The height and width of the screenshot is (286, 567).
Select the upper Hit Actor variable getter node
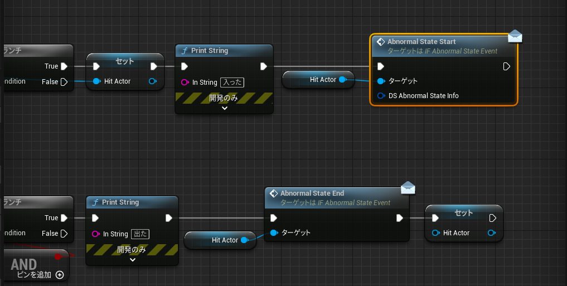318,80
